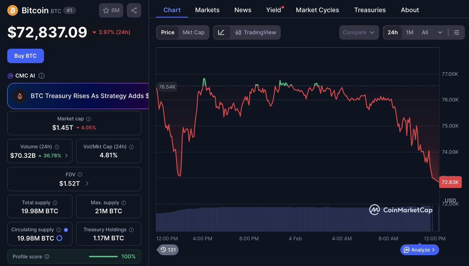
Task: Switch to TradingView candlestick chart
Action: click(255, 32)
